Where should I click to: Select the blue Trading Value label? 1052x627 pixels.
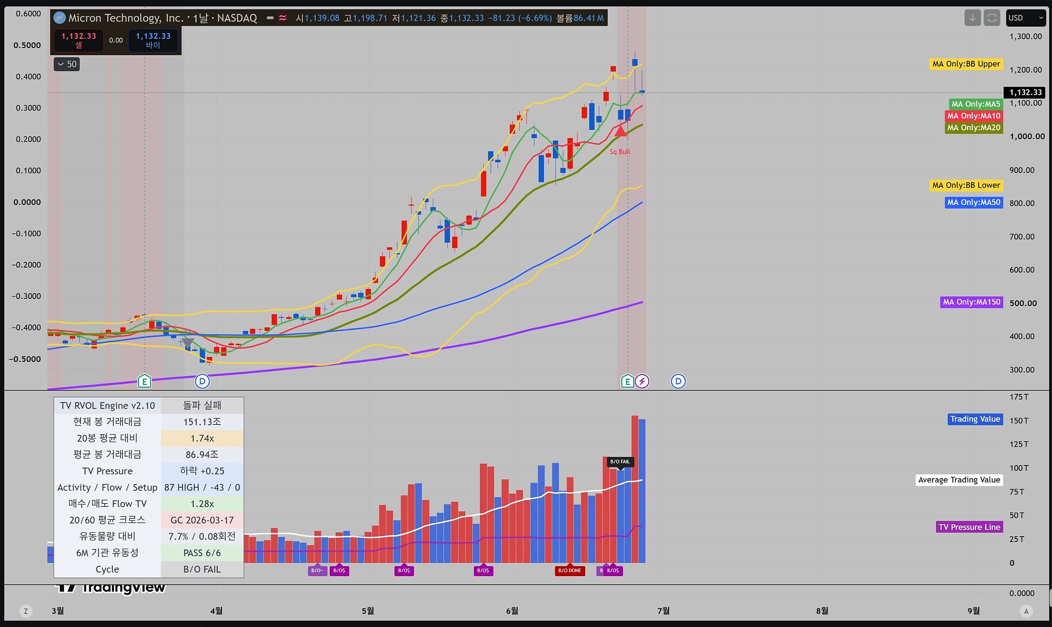coord(975,419)
